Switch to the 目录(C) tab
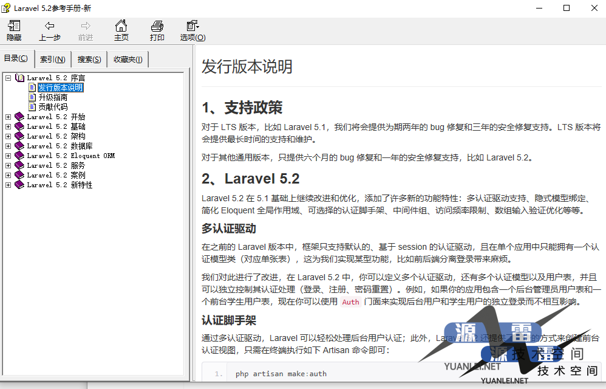This screenshot has width=606, height=389. click(x=16, y=58)
